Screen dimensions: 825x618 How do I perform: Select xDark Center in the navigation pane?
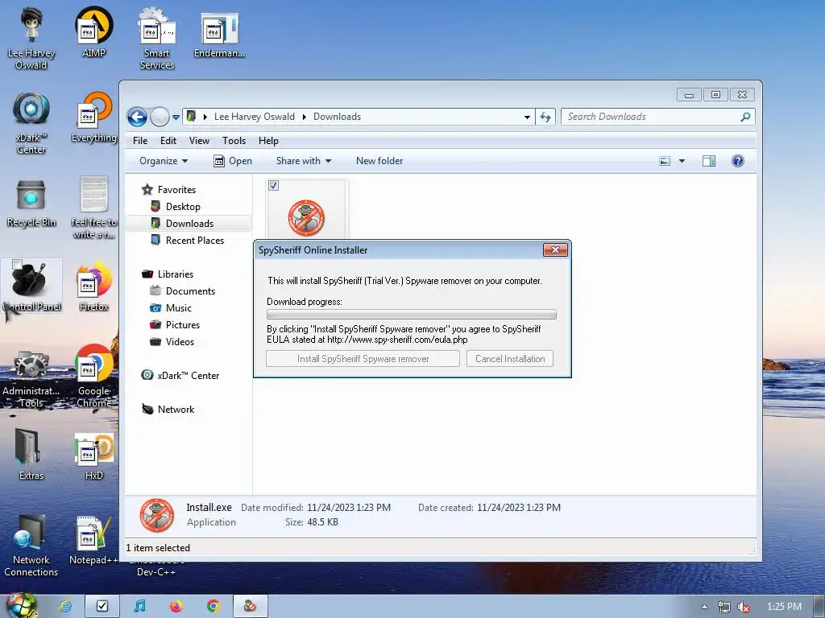[x=188, y=375]
